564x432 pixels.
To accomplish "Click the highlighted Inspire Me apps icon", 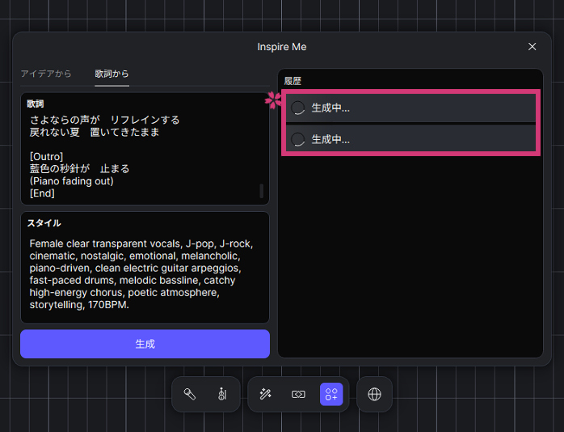I will pos(331,394).
